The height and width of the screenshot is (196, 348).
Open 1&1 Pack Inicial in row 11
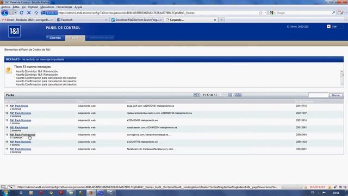coord(19,106)
